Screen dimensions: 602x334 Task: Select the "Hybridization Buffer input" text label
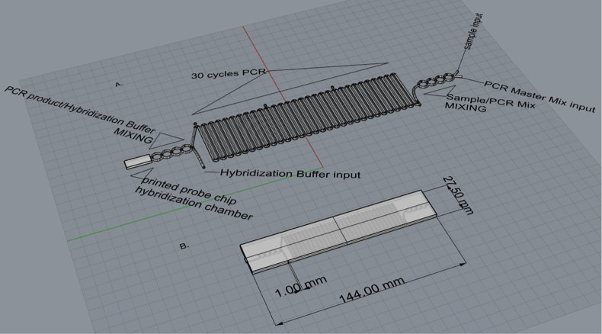(290, 175)
